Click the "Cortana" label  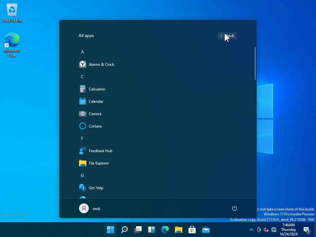point(95,126)
